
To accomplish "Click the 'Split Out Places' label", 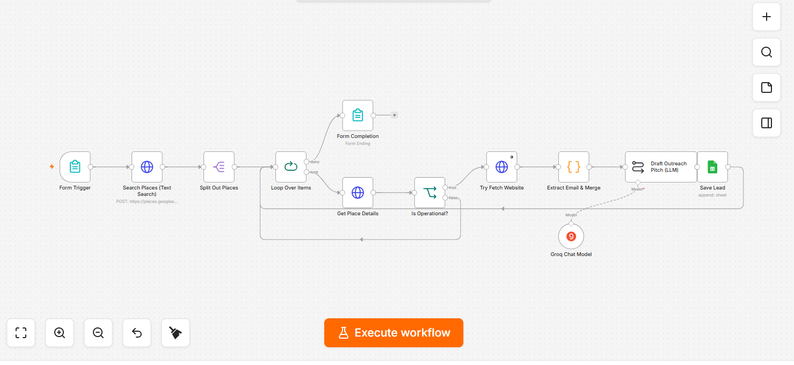I will click(219, 187).
